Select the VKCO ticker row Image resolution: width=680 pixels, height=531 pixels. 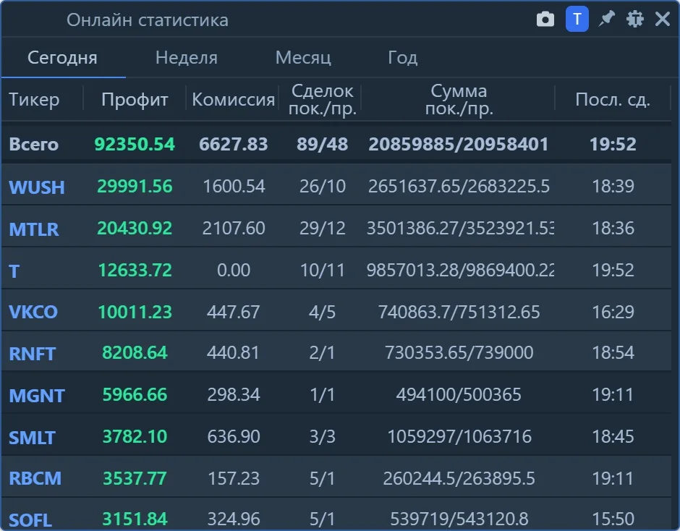[x=336, y=312]
